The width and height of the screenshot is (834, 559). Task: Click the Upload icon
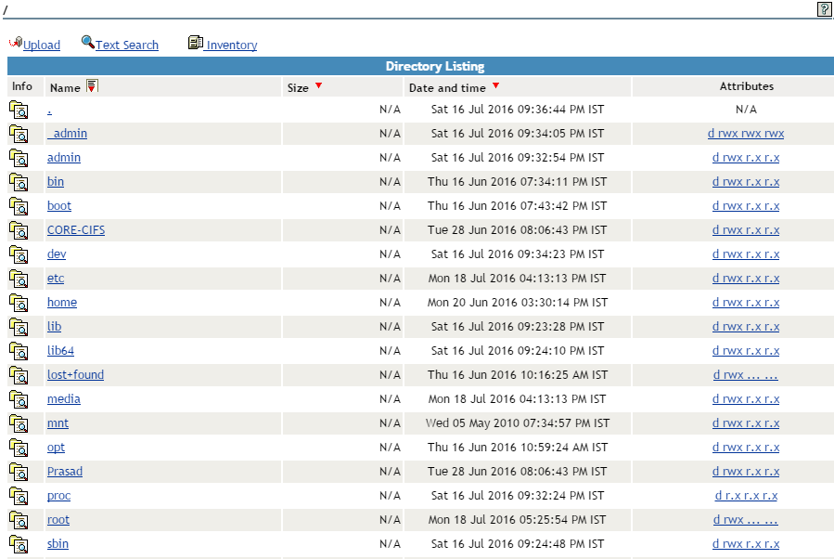(x=14, y=44)
